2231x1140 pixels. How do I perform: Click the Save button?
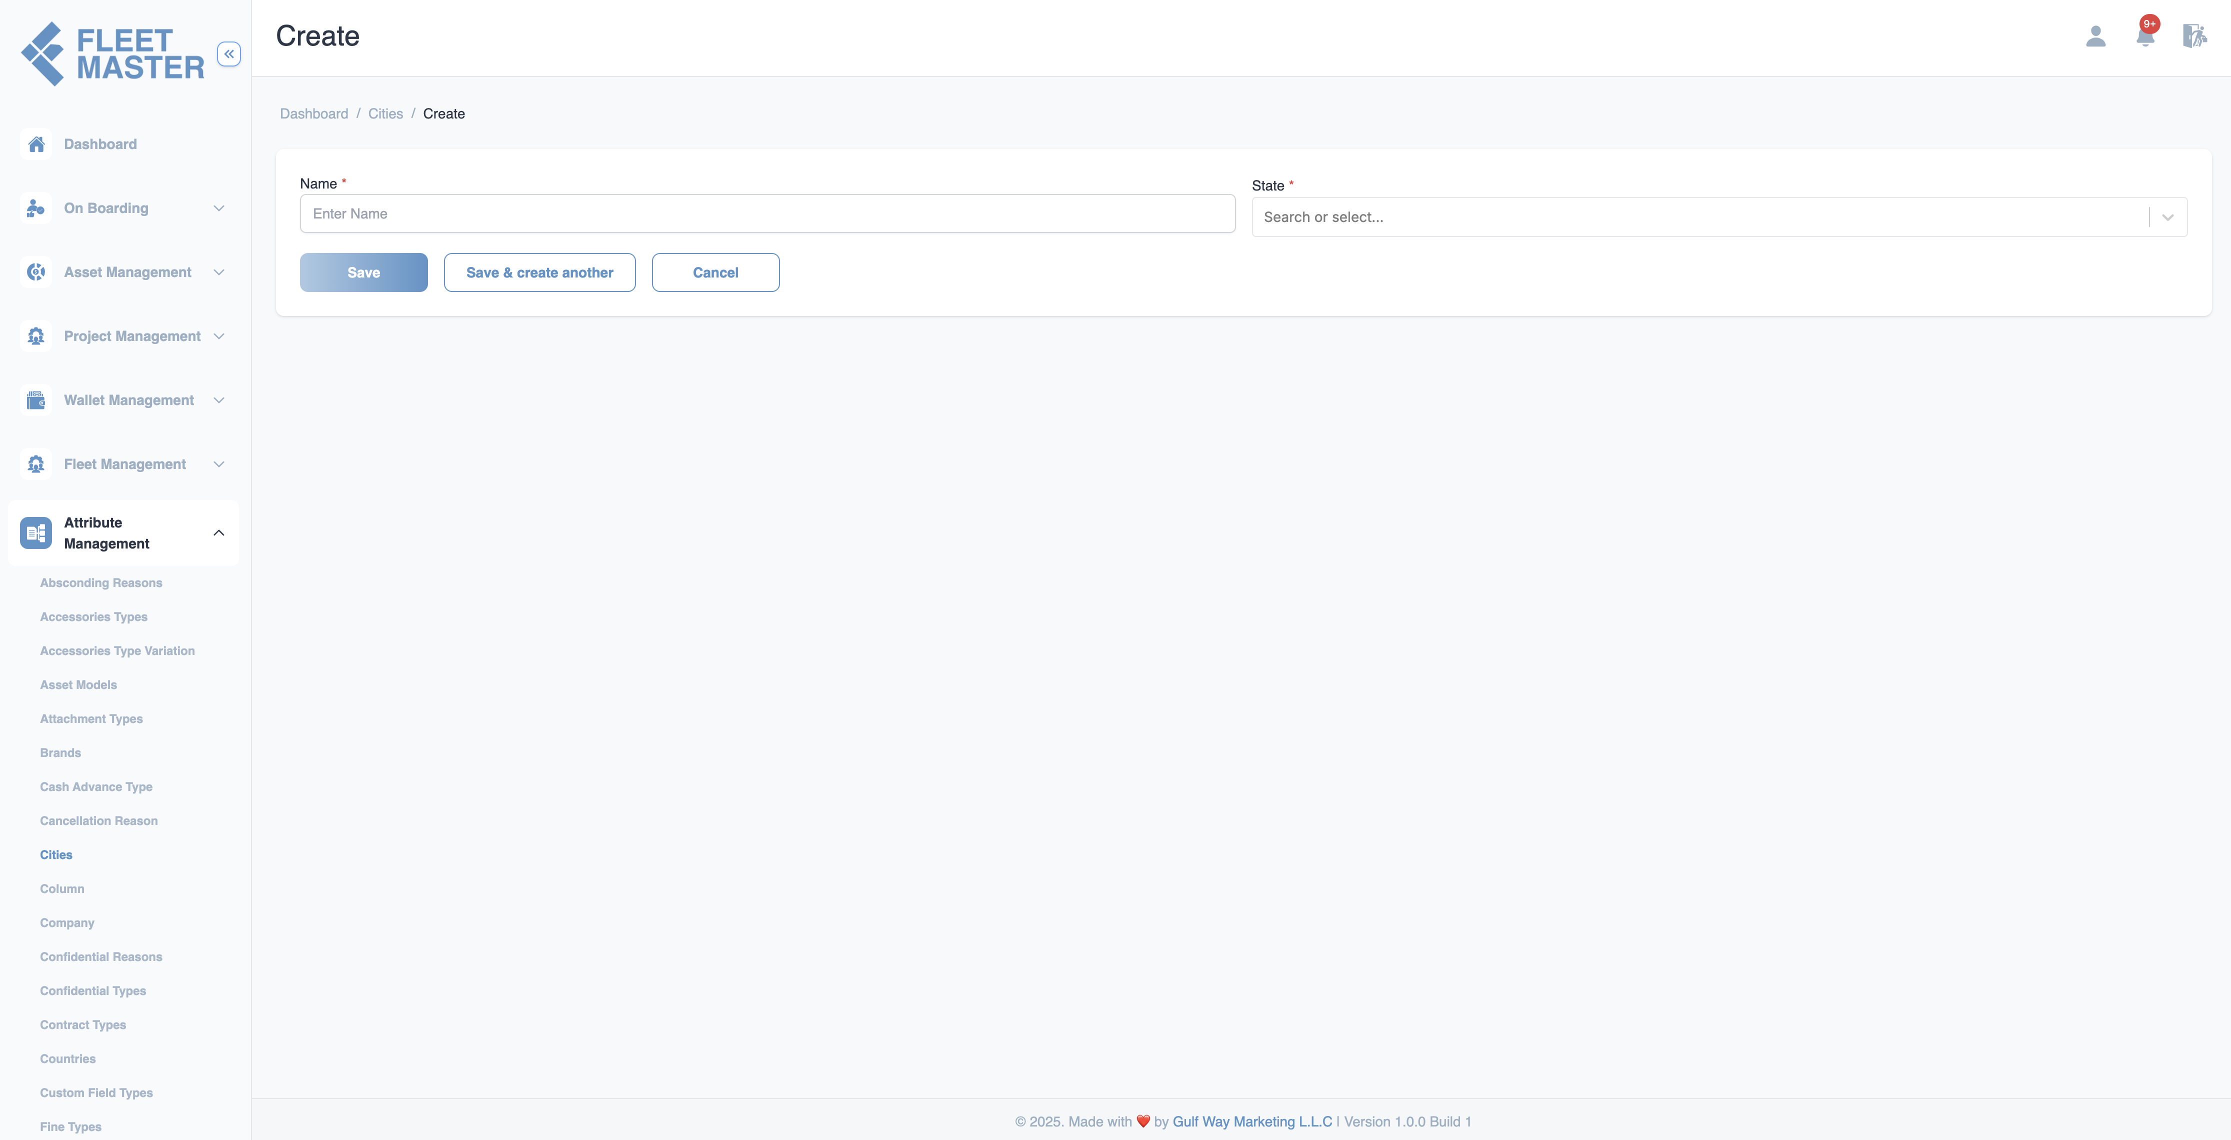364,273
